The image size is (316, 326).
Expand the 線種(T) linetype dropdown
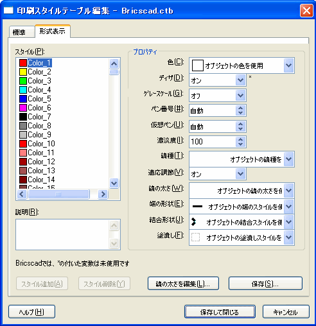pyautogui.click(x=289, y=159)
